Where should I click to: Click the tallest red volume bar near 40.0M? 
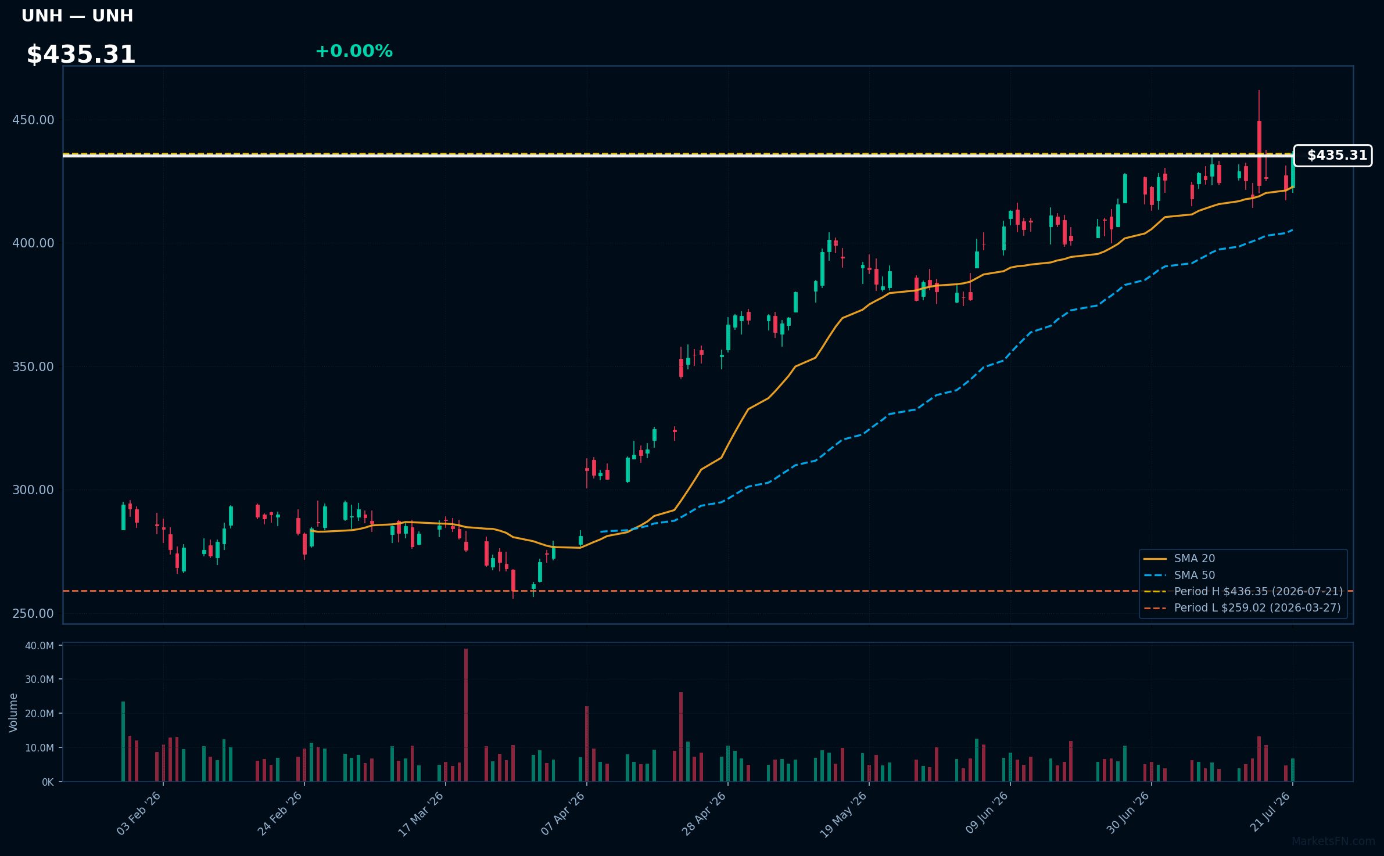(466, 715)
